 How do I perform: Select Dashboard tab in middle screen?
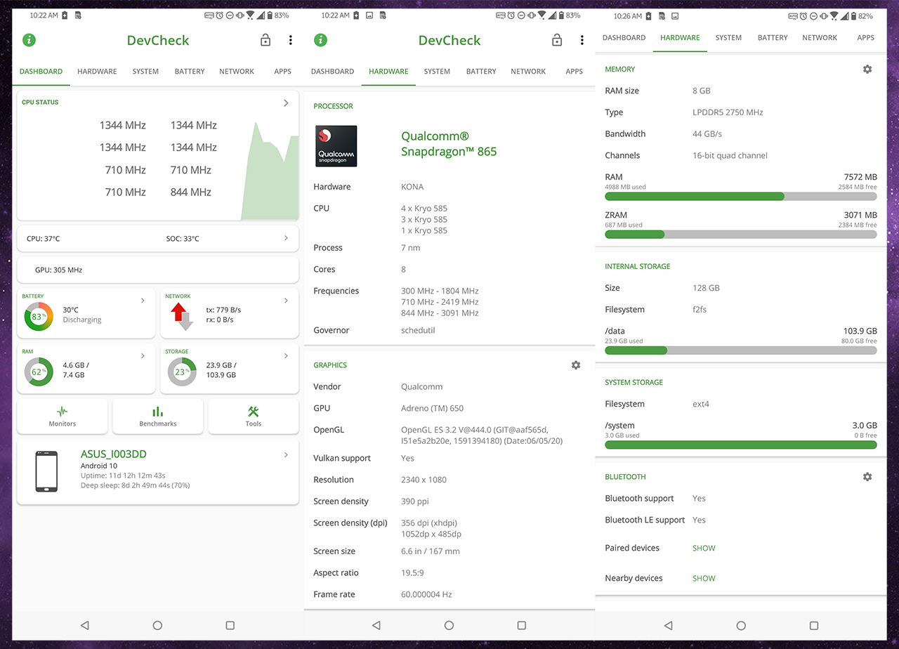332,71
